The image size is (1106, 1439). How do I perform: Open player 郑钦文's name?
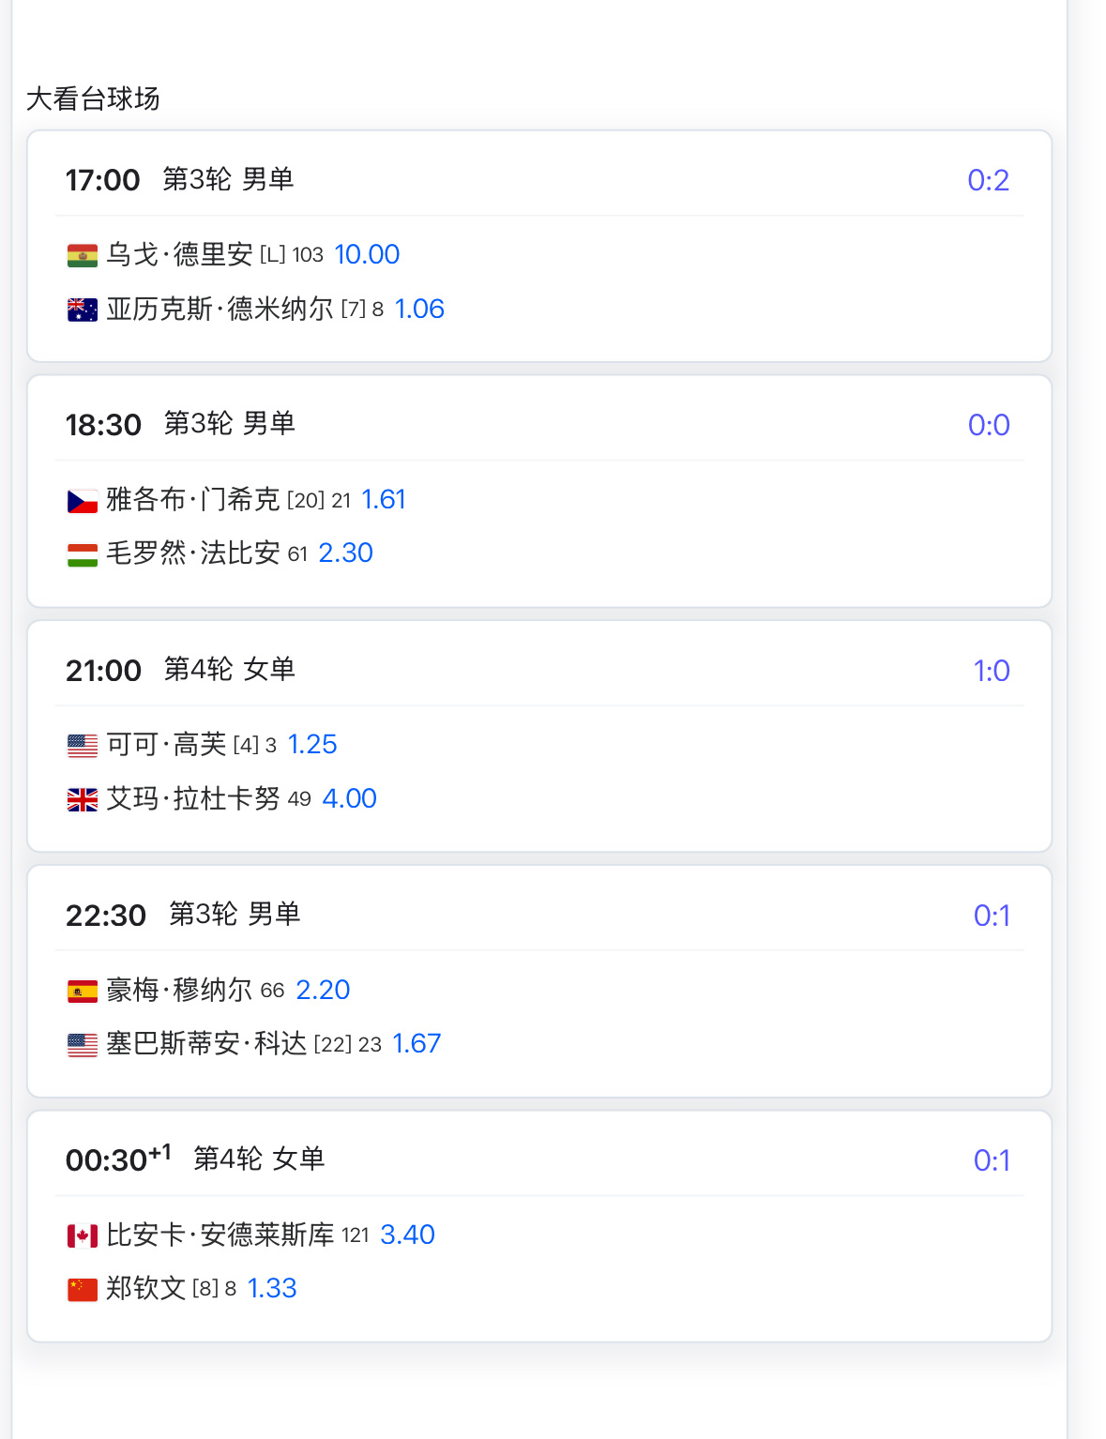click(145, 1288)
